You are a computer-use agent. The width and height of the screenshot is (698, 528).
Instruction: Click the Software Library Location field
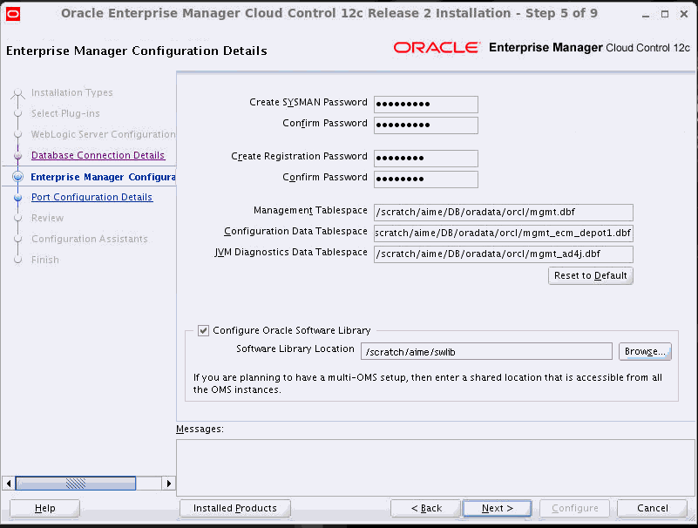tap(486, 352)
